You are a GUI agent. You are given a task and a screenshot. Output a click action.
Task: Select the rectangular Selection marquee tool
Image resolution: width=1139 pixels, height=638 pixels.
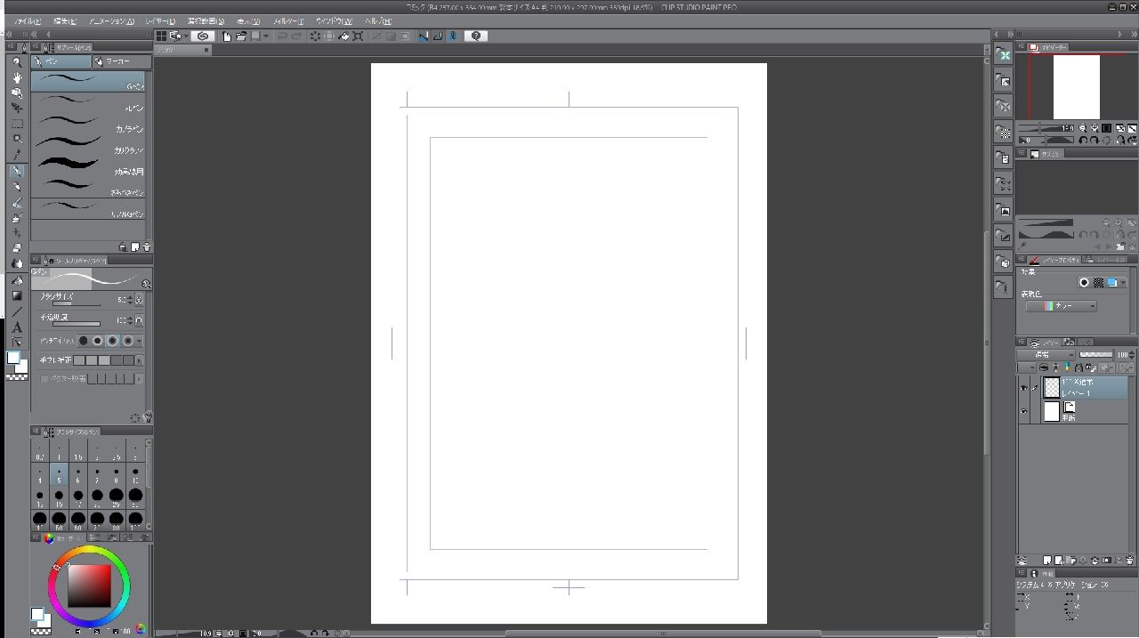[17, 124]
